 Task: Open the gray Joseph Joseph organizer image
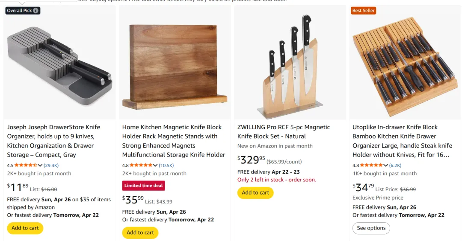tap(59, 64)
